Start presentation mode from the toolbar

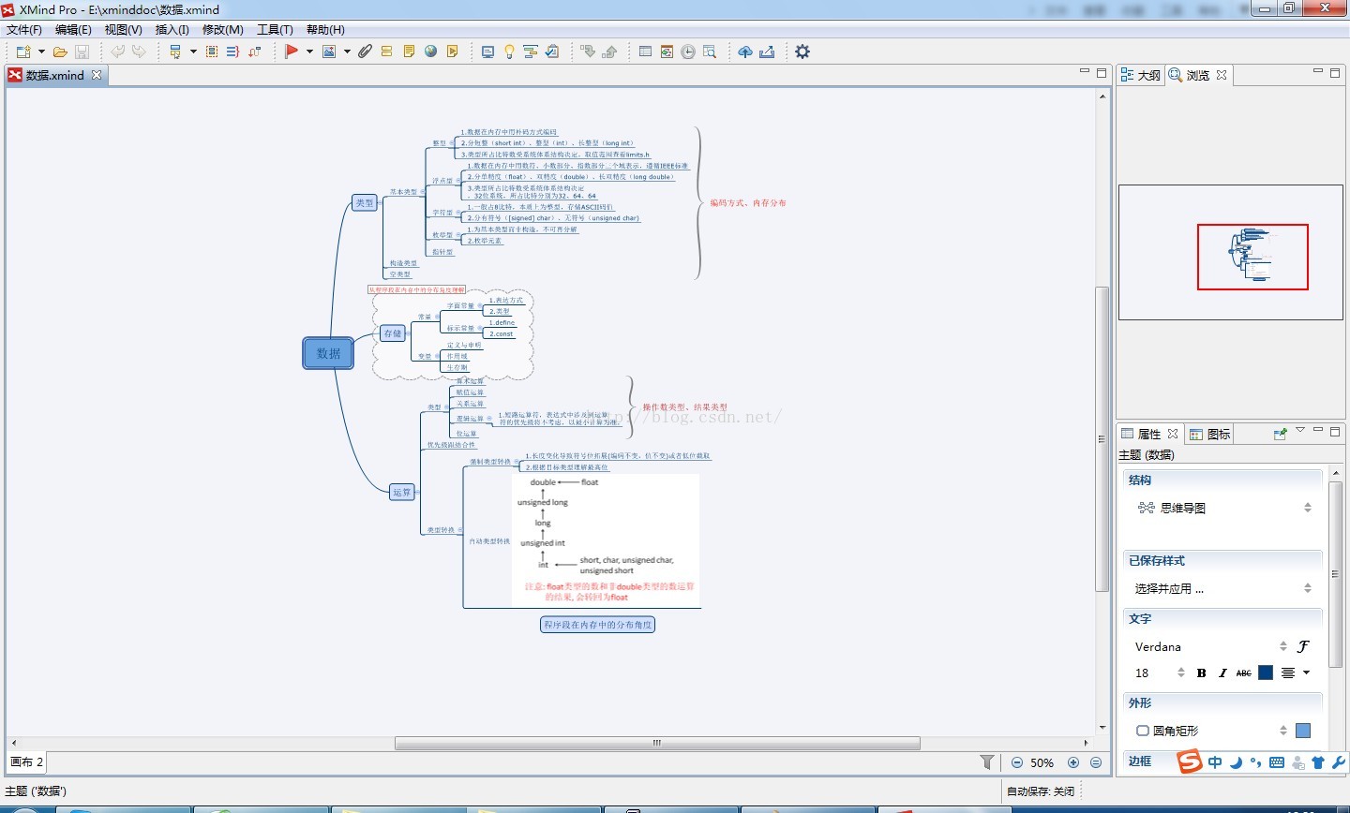point(487,52)
